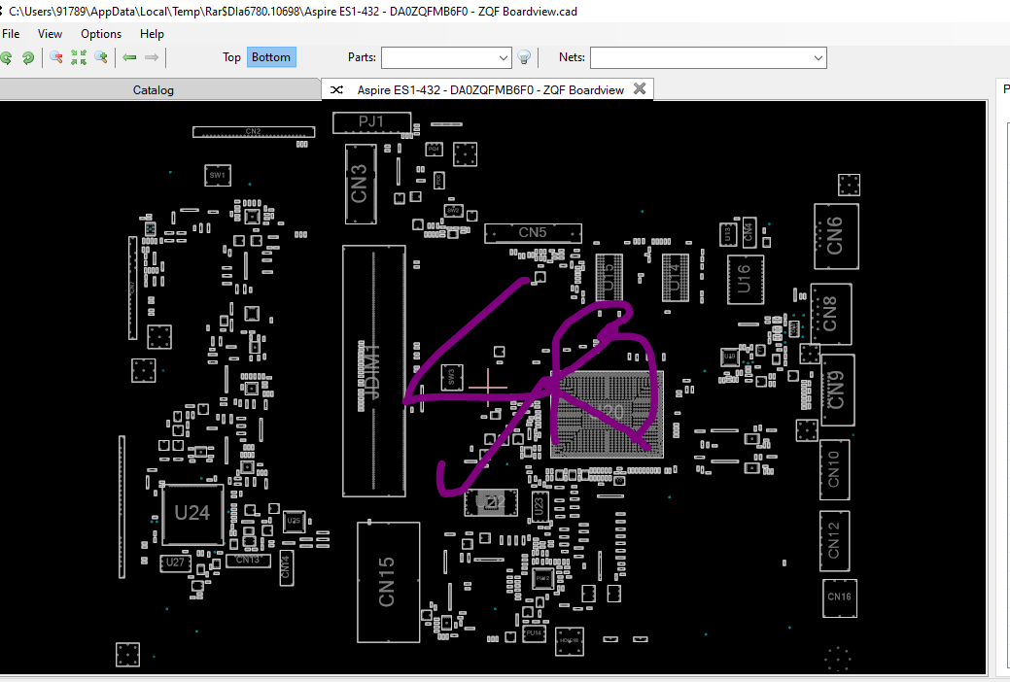The width and height of the screenshot is (1010, 682).
Task: Select switch SW1 on the board
Action: tap(218, 175)
